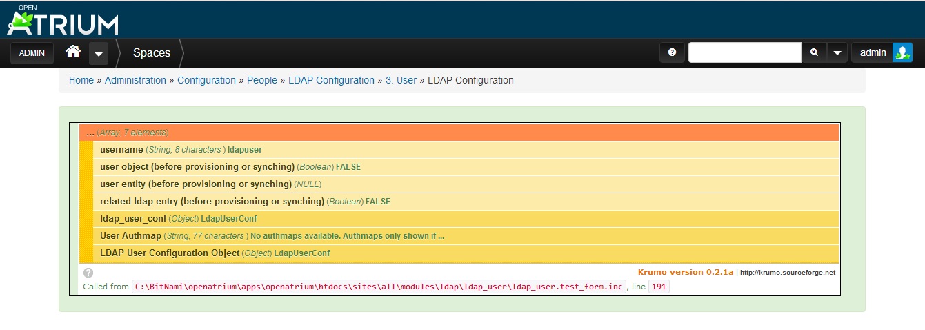
Task: Expand the ldap_user_conf object row
Action: (178, 219)
